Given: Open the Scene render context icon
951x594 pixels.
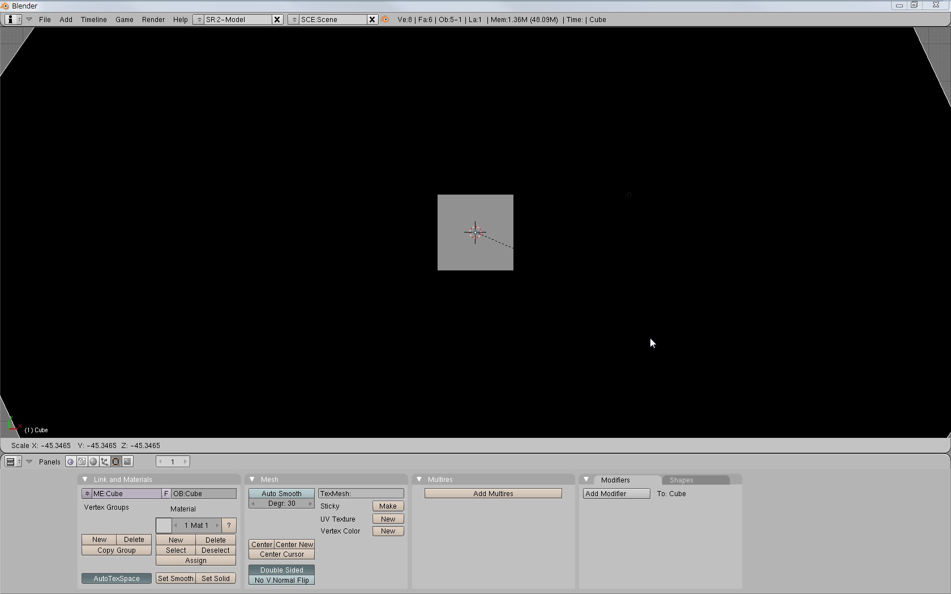Looking at the screenshot, I should coord(127,462).
